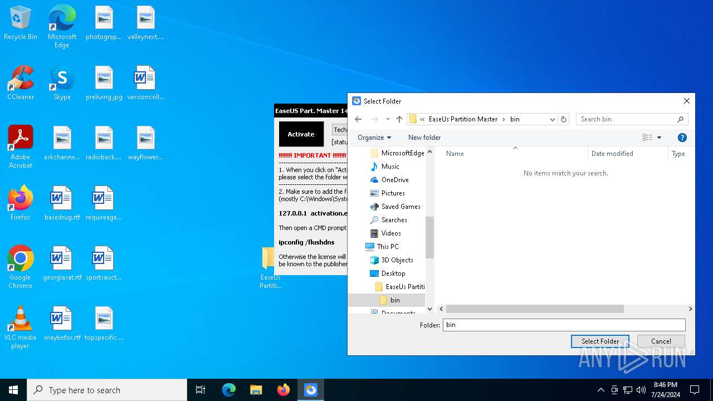This screenshot has width=713, height=401.
Task: Show hidden system tray icons
Action: [x=600, y=390]
